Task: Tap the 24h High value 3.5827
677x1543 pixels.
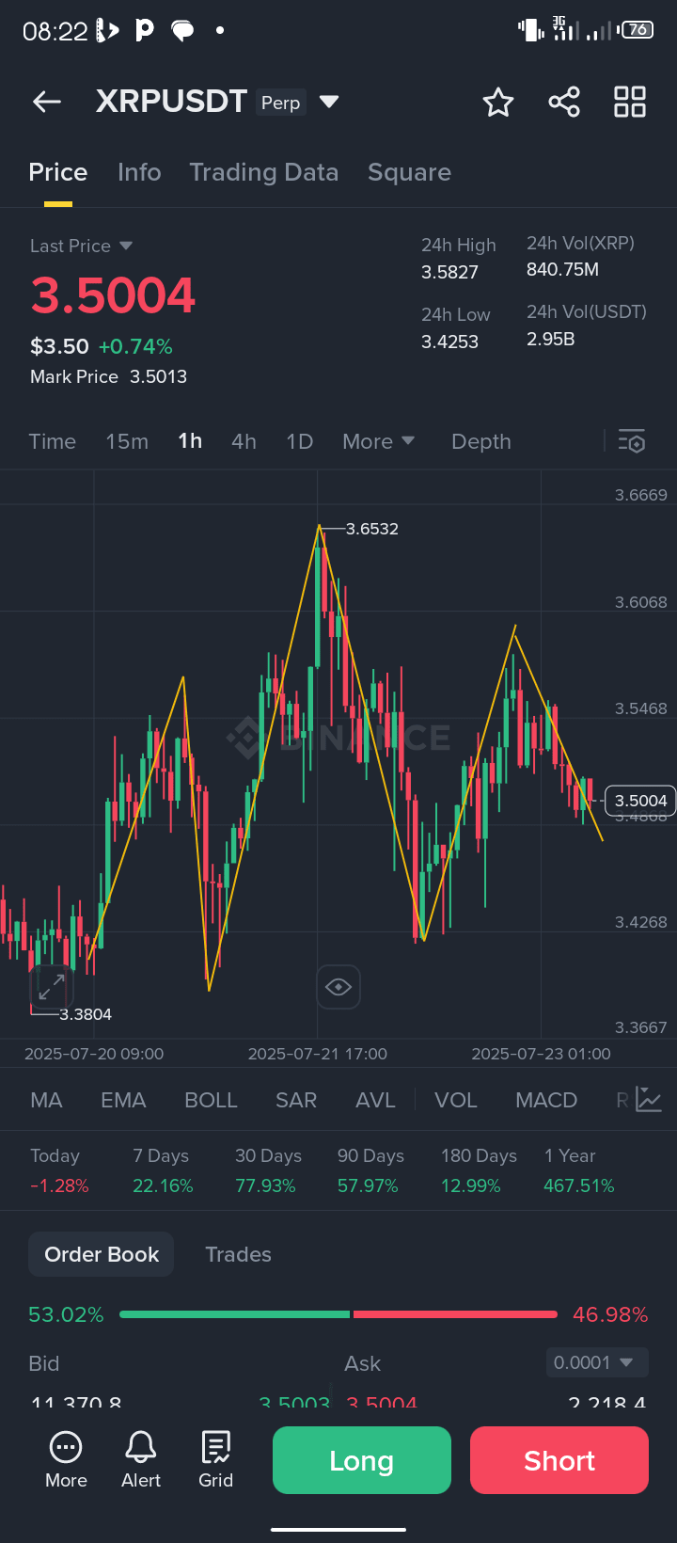Action: coord(449,272)
